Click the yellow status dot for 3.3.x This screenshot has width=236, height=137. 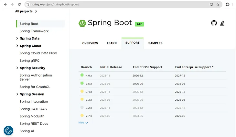82,99
